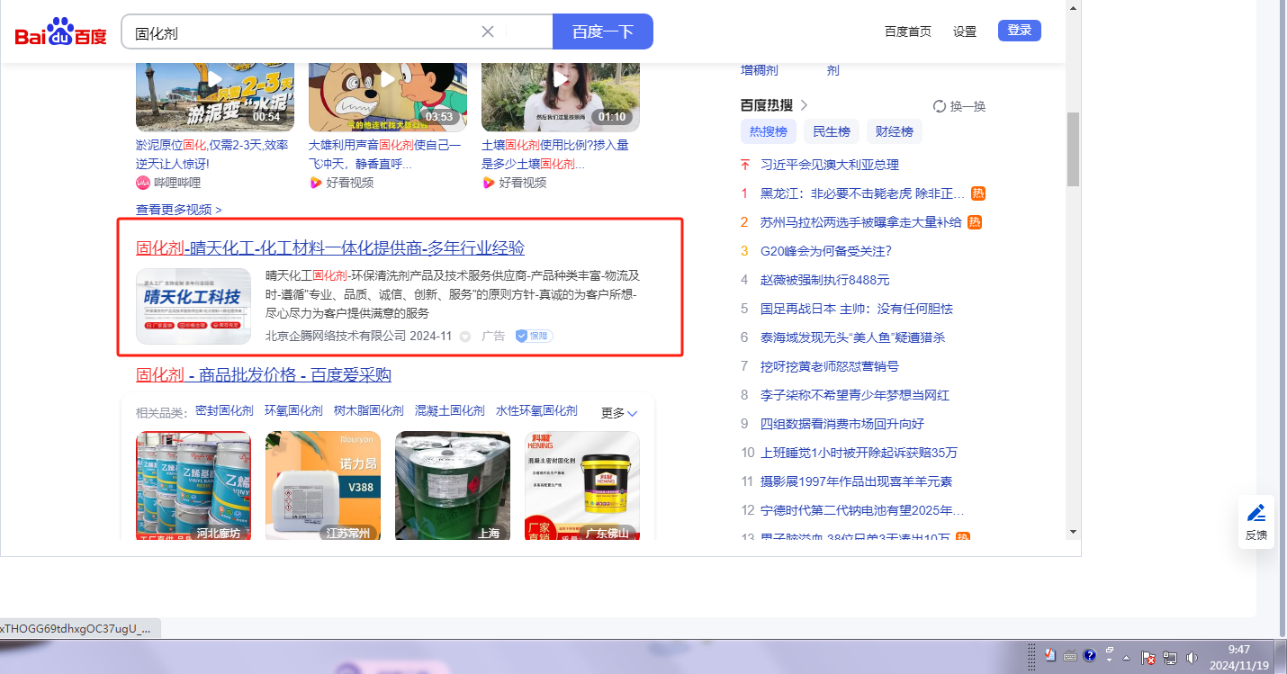This screenshot has height=674, width=1287.
Task: Play the cartoon video lasting 03:53
Action: (x=388, y=97)
